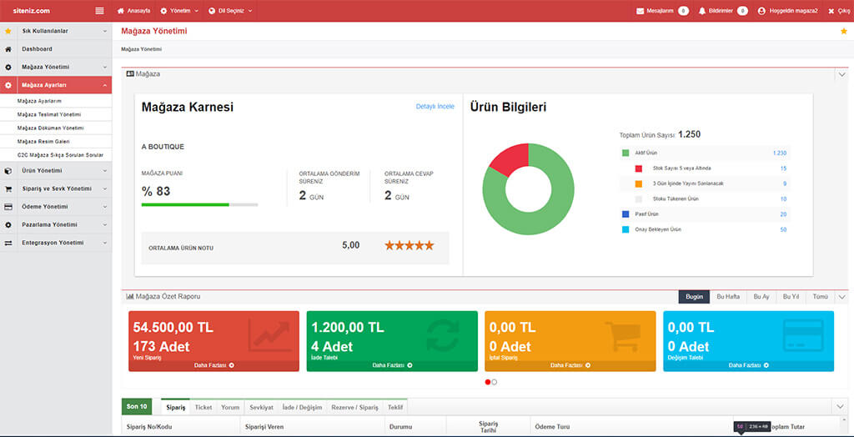Select the Bu Hafta report tab
This screenshot has width=854, height=437.
(727, 296)
